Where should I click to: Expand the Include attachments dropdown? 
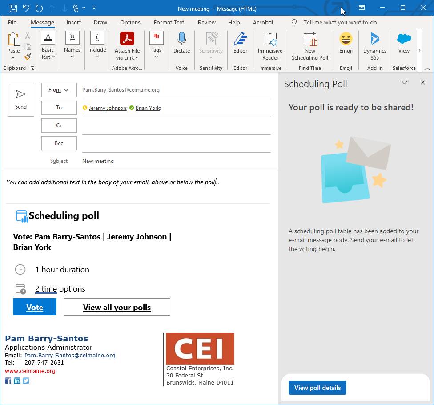[x=97, y=45]
